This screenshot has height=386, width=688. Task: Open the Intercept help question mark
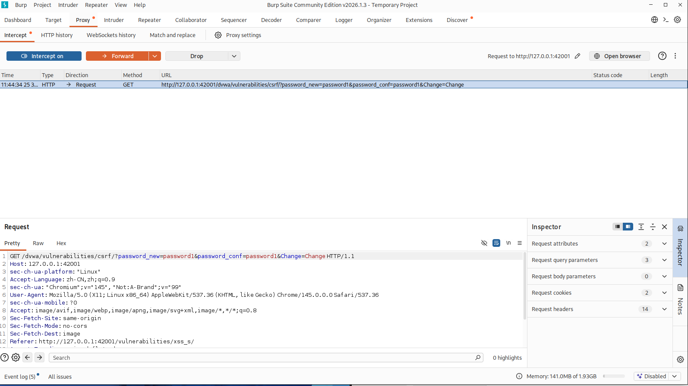[662, 56]
